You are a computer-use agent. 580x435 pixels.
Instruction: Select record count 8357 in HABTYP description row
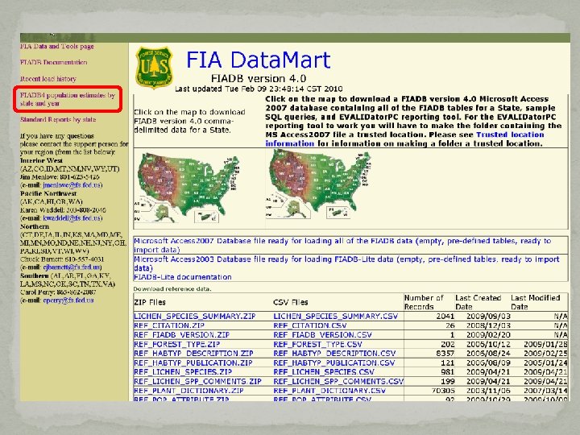coord(445,354)
